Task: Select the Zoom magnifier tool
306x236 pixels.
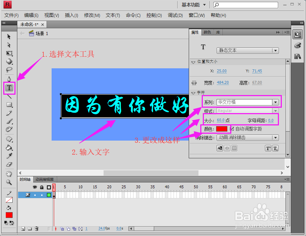Action: click(9, 182)
